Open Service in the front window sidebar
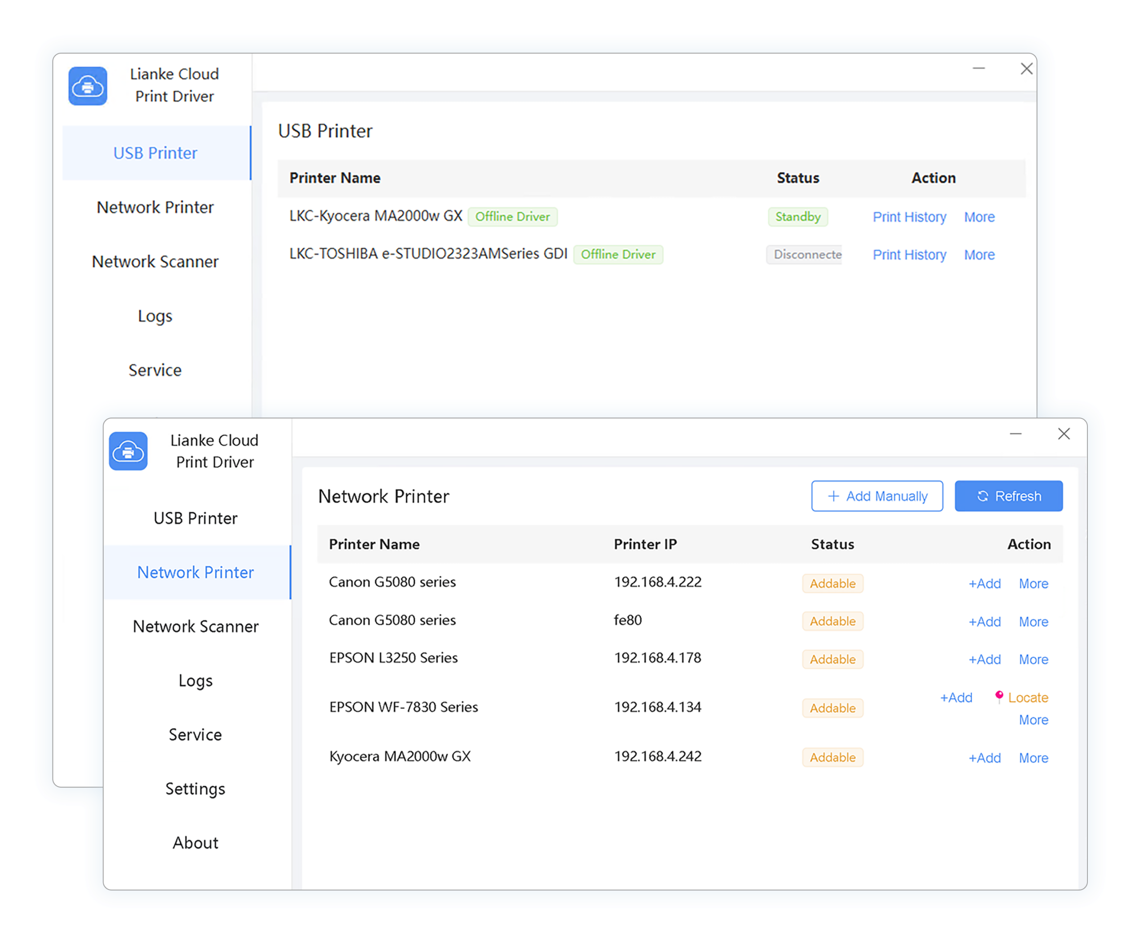 coord(196,734)
